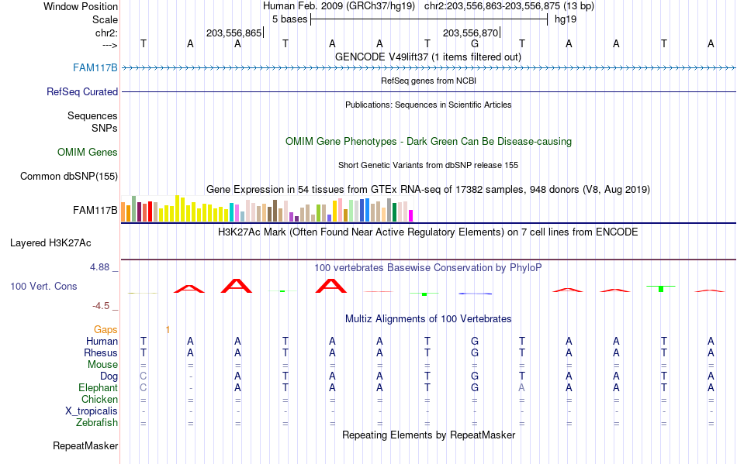Click the 203,556,870 coordinate marker
The image size is (737, 464).
(470, 33)
